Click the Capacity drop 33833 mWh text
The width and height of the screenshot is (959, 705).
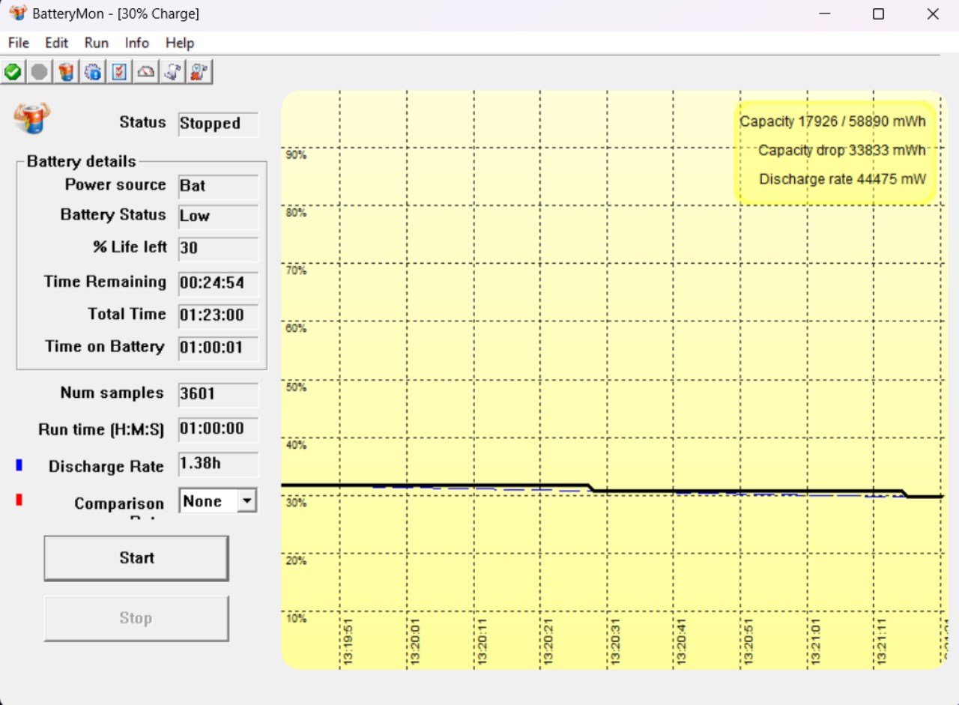pyautogui.click(x=841, y=150)
